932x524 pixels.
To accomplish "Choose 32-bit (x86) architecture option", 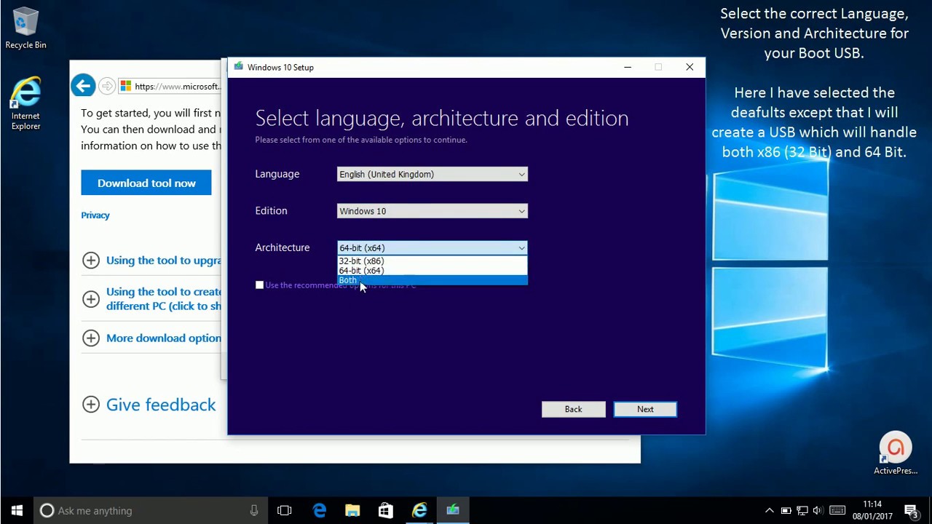I will [x=432, y=261].
